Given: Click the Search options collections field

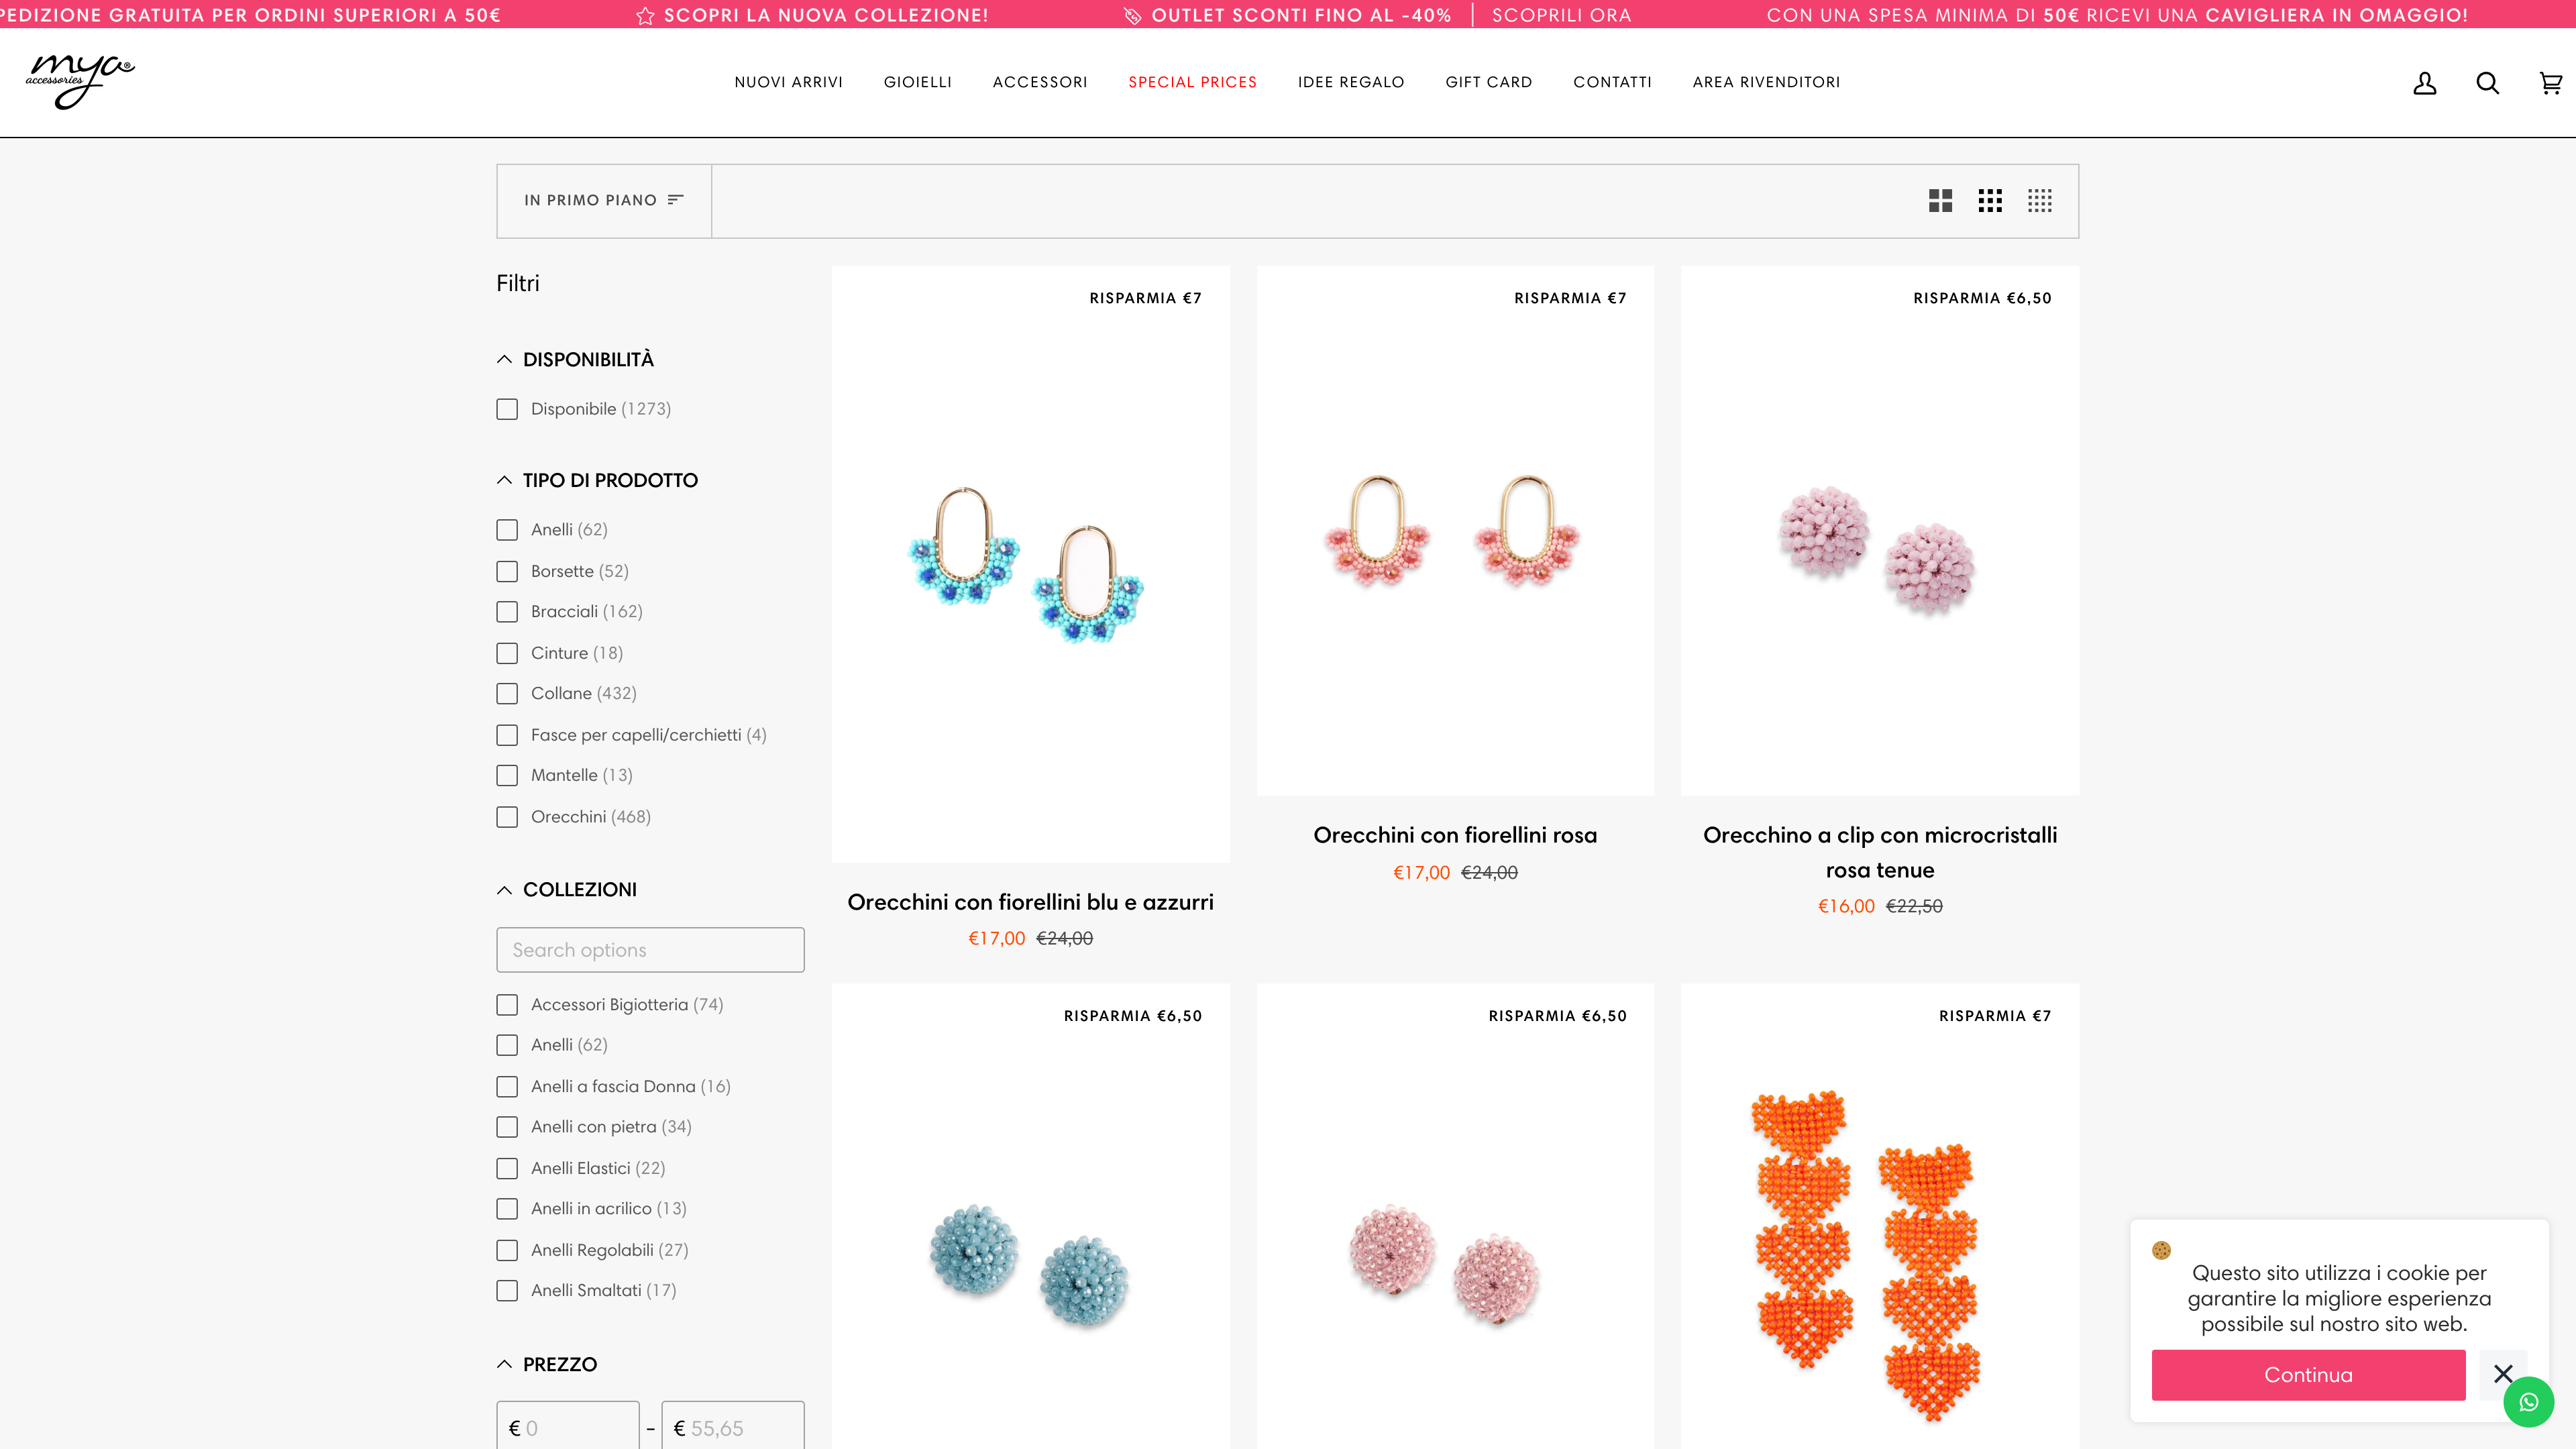Looking at the screenshot, I should pyautogui.click(x=650, y=949).
